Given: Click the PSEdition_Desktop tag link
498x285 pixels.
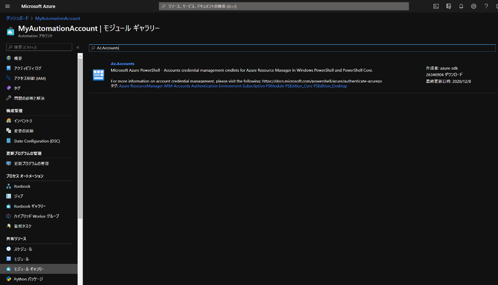Looking at the screenshot, I should (330, 86).
